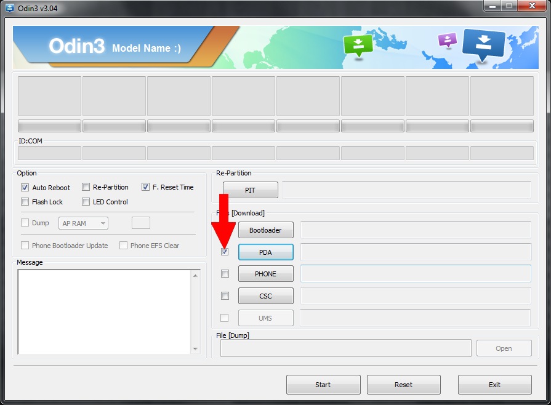Enable the Flash Lock checkbox
Screen dimensions: 551x405
click(25, 202)
